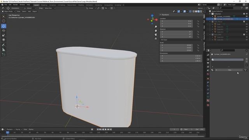This screenshot has width=249, height=140.
Task: Toggle visibility of selected Cylinder_14160000.001
Action: pos(247,19)
